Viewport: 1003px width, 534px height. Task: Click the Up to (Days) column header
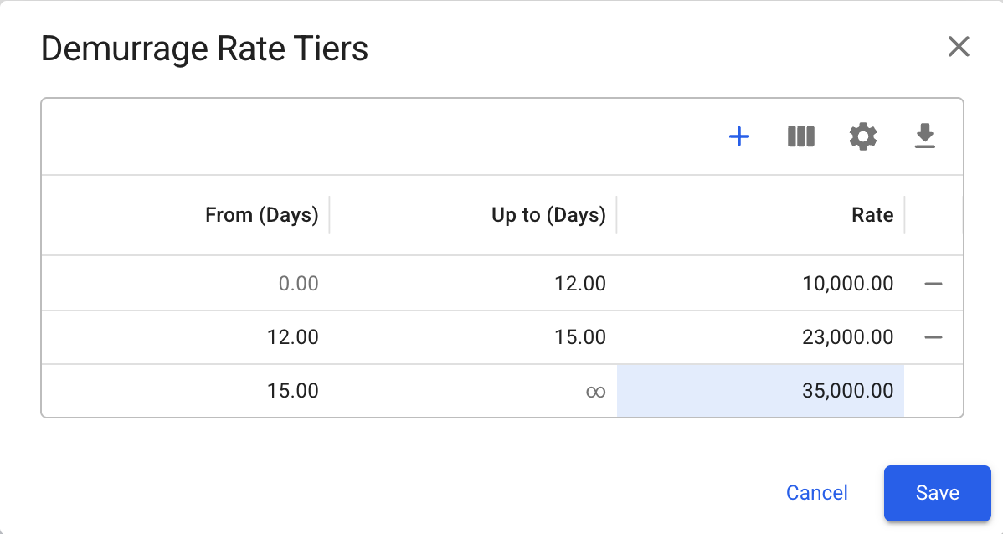pyautogui.click(x=548, y=215)
